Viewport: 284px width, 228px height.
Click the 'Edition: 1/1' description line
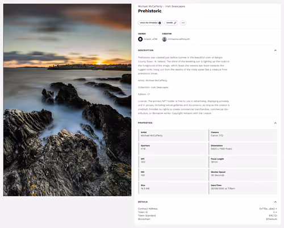click(x=144, y=94)
